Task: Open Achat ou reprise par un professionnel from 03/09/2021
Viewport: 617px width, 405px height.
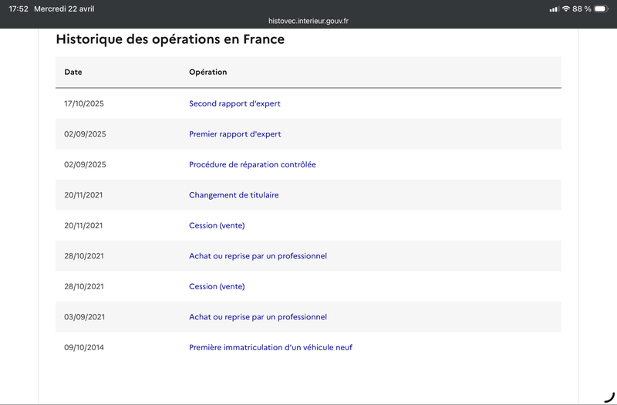Action: [x=258, y=317]
